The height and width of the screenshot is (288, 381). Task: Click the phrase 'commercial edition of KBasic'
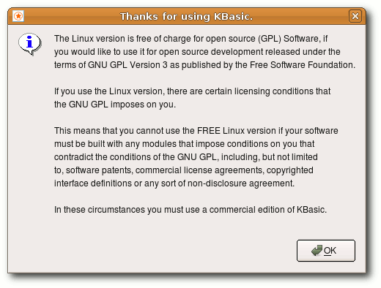coord(267,210)
